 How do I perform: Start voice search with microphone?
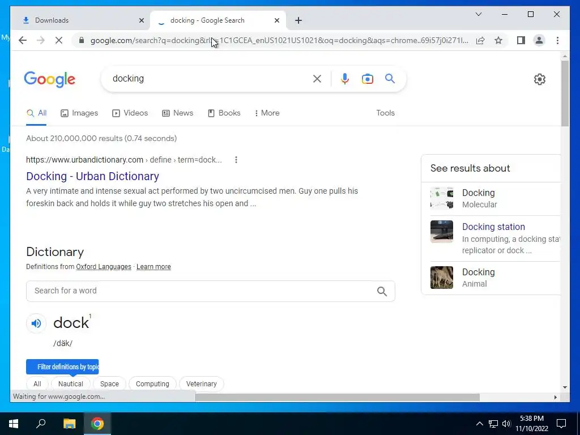tap(345, 79)
